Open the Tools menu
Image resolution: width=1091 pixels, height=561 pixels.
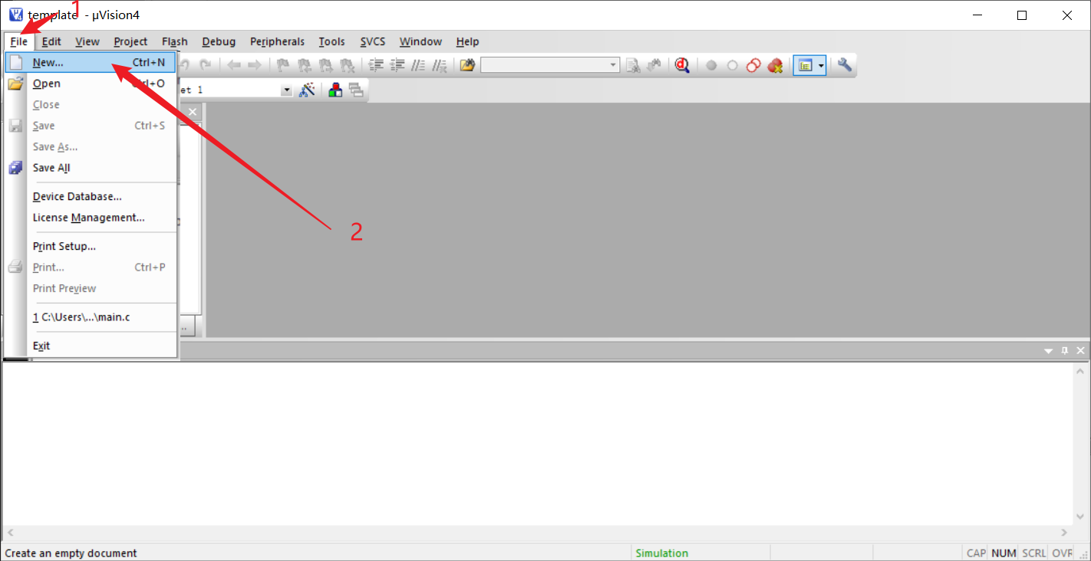332,41
